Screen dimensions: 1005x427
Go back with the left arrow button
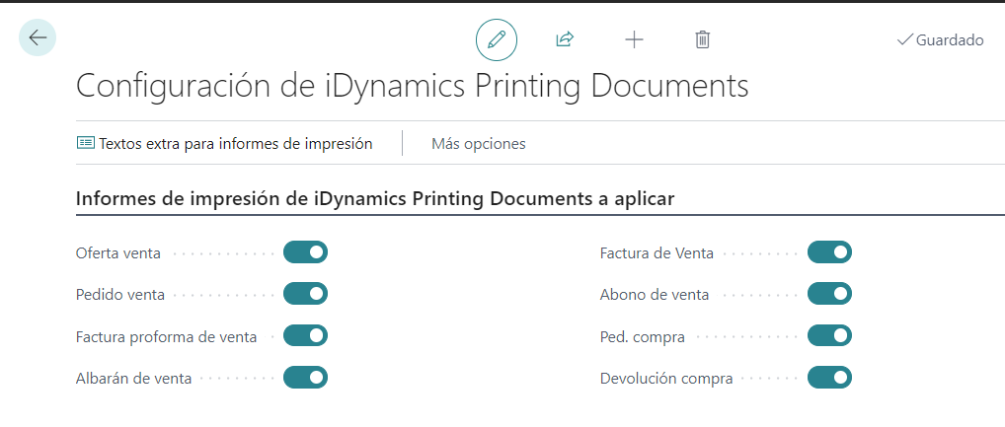point(38,37)
